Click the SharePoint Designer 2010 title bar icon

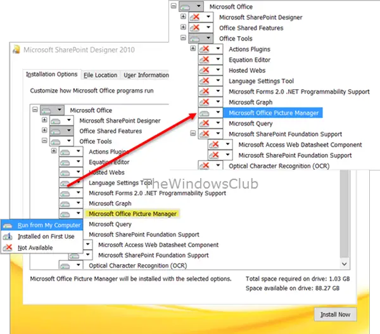(16, 49)
